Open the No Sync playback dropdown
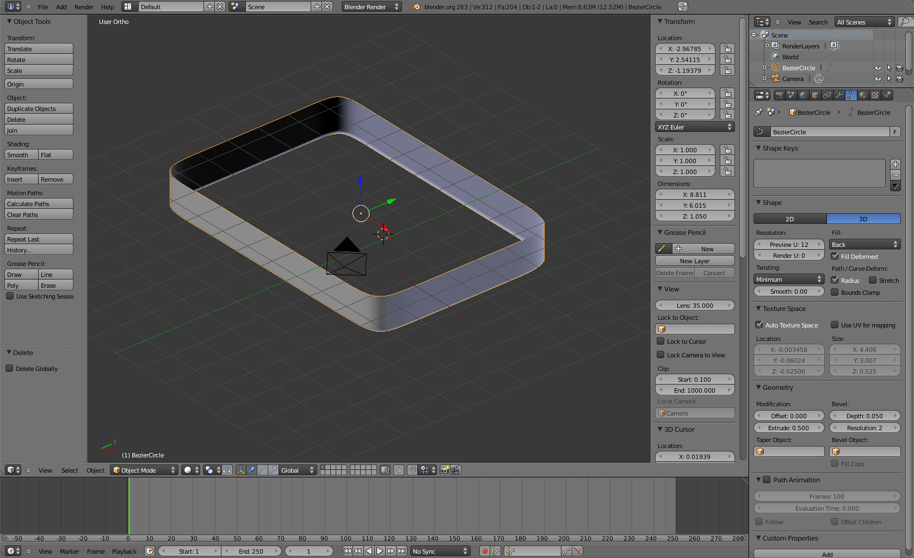The image size is (914, 558). [440, 551]
